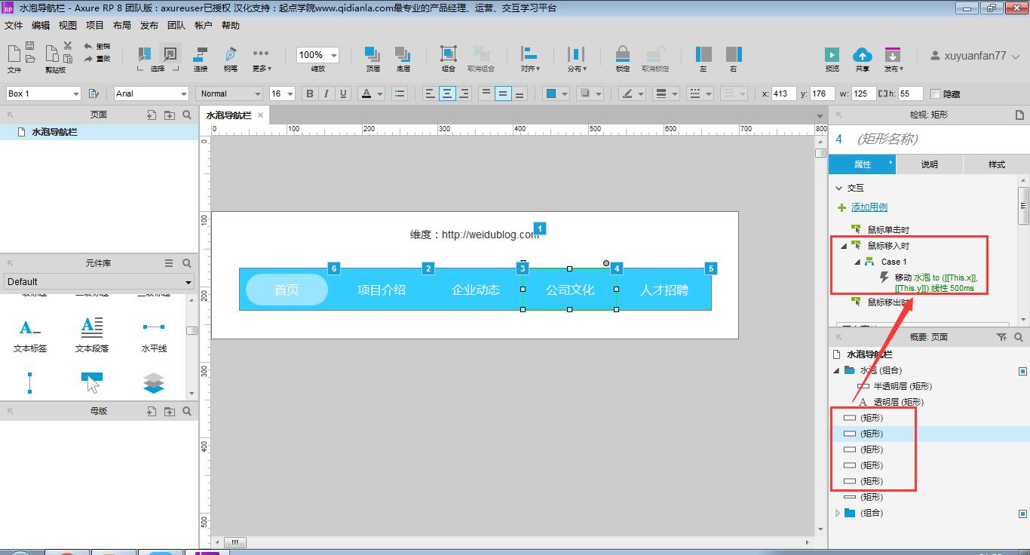This screenshot has height=555, width=1030.
Task: Expand the bottom (组合) group in outline
Action: coord(837,513)
